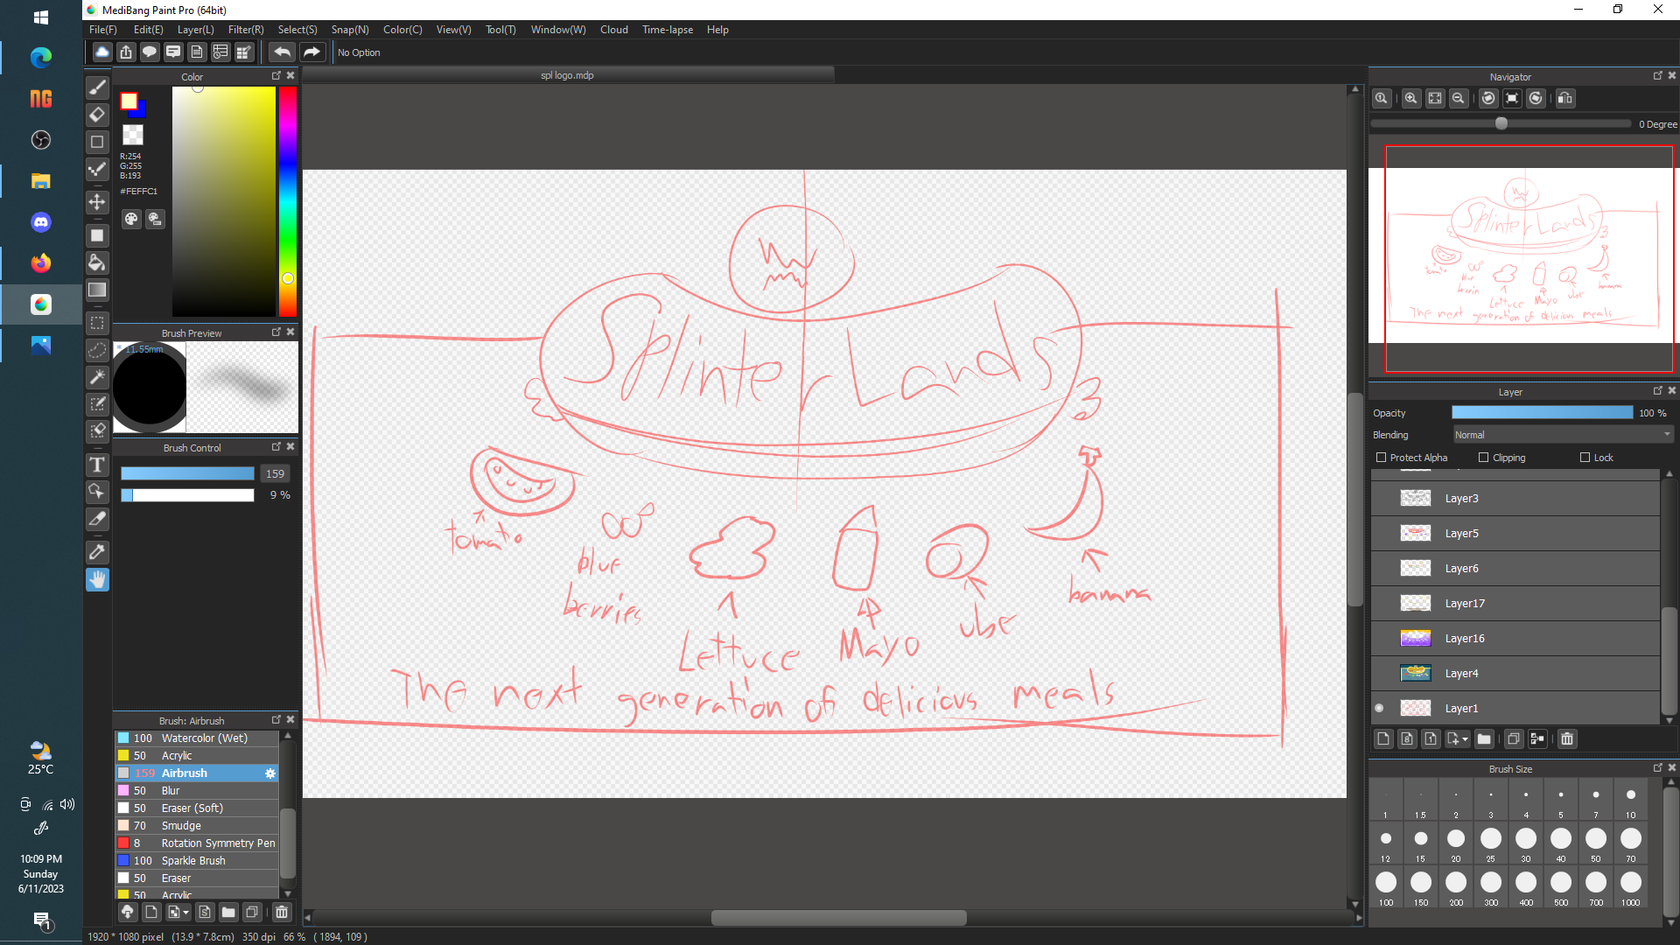Image resolution: width=1680 pixels, height=945 pixels.
Task: Select the Brush tool in the left toolbar
Action: coord(97,87)
